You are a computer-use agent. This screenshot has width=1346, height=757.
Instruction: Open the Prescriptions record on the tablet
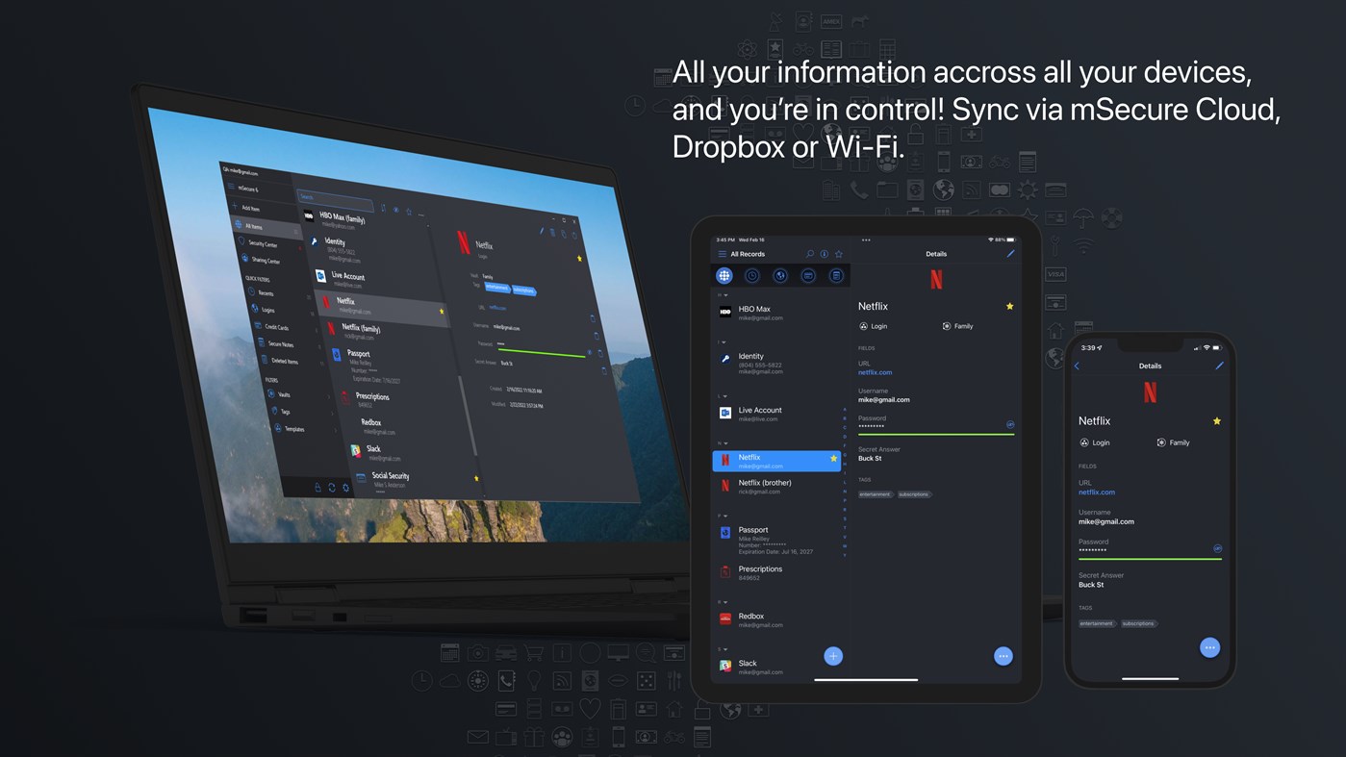point(777,572)
